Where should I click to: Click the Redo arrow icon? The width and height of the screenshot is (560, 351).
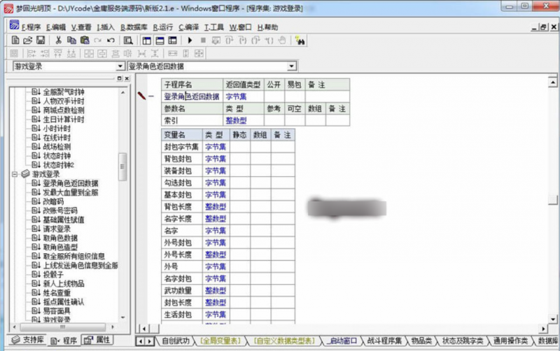(x=97, y=41)
